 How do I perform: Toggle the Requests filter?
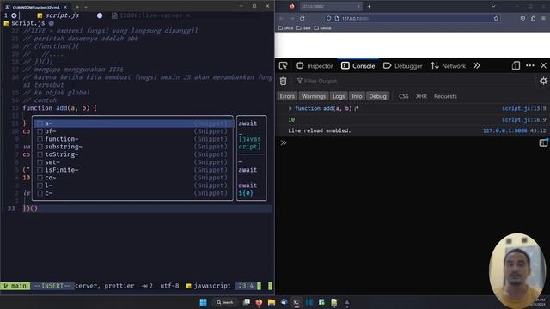click(x=445, y=96)
